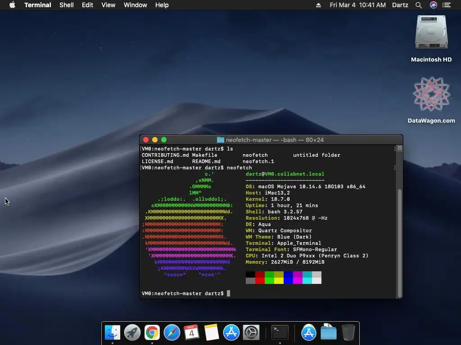Open the Window menu
461x345 pixels.
[135, 5]
